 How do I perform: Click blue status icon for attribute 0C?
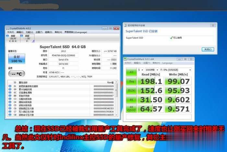tap(10, 93)
